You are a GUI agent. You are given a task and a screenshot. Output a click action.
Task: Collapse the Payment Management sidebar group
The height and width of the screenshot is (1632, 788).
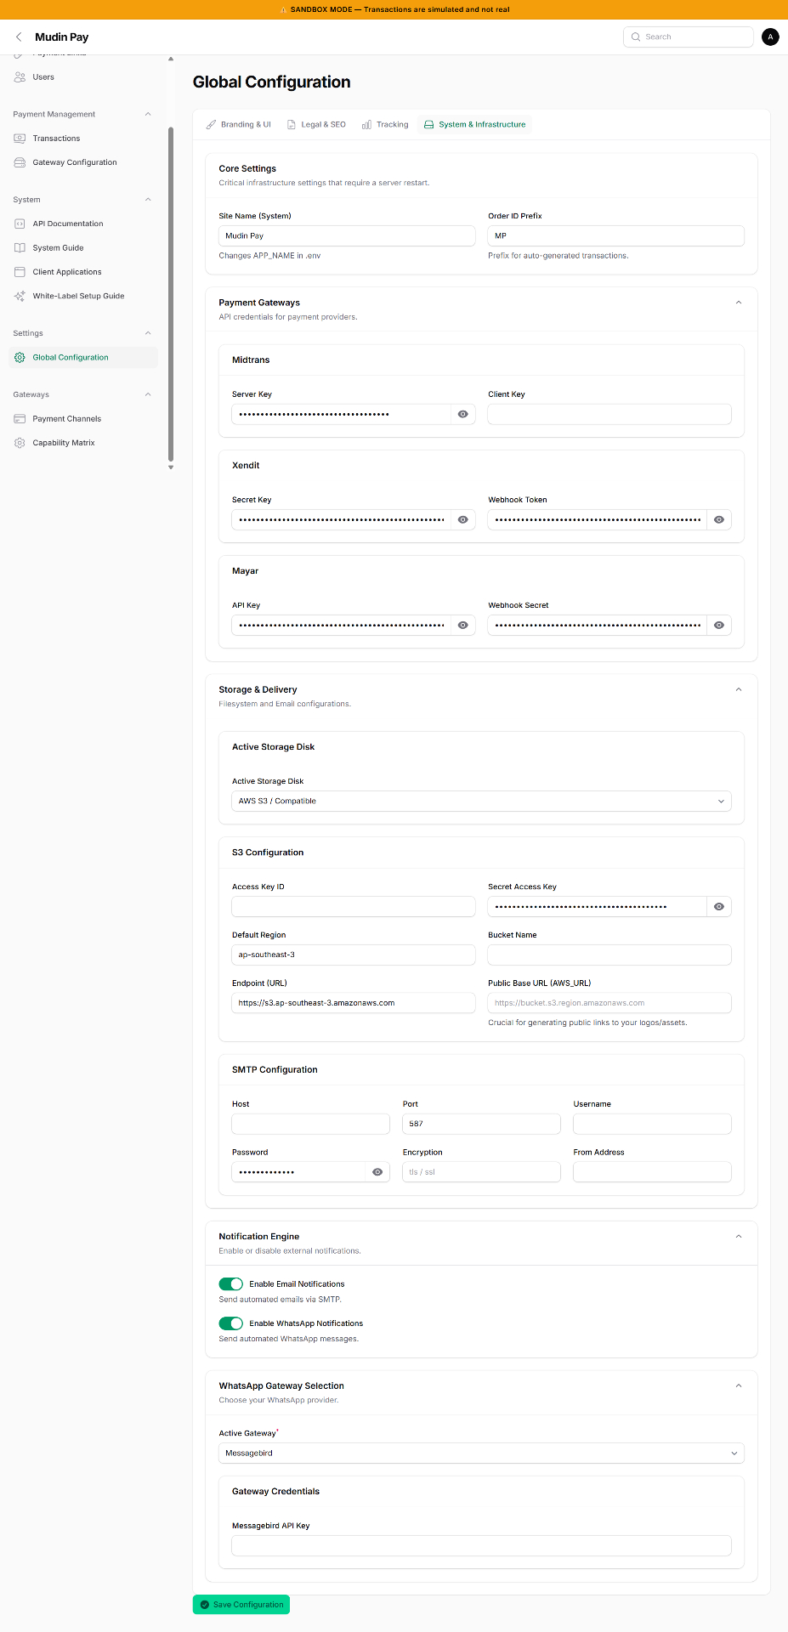pos(148,114)
